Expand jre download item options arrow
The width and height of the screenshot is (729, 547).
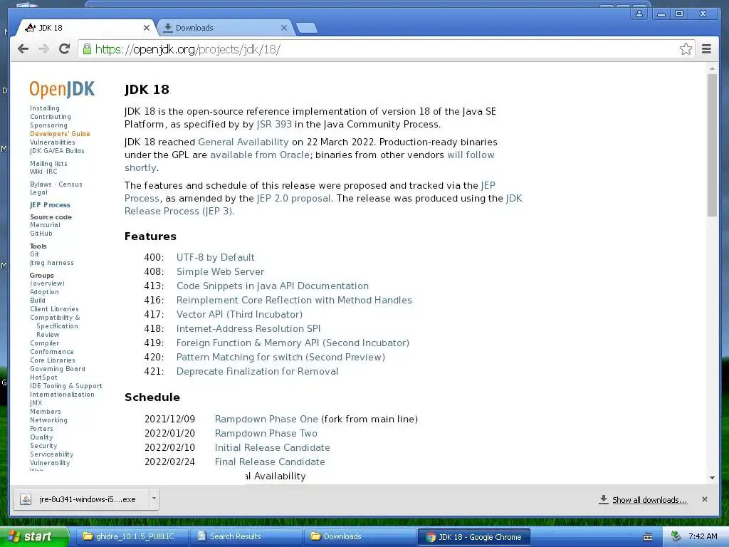click(x=154, y=499)
